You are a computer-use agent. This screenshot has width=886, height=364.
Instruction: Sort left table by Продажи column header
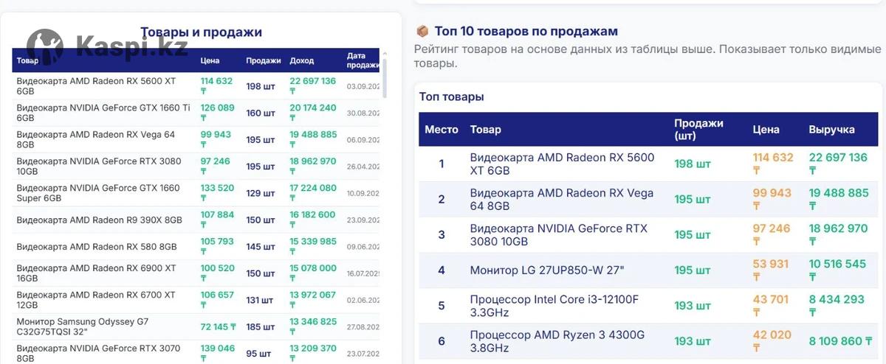tap(263, 60)
